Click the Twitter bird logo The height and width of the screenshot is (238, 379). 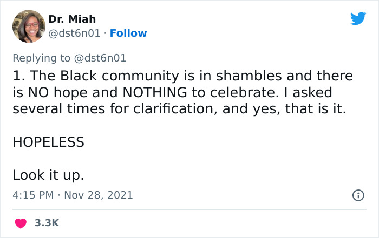click(x=358, y=19)
